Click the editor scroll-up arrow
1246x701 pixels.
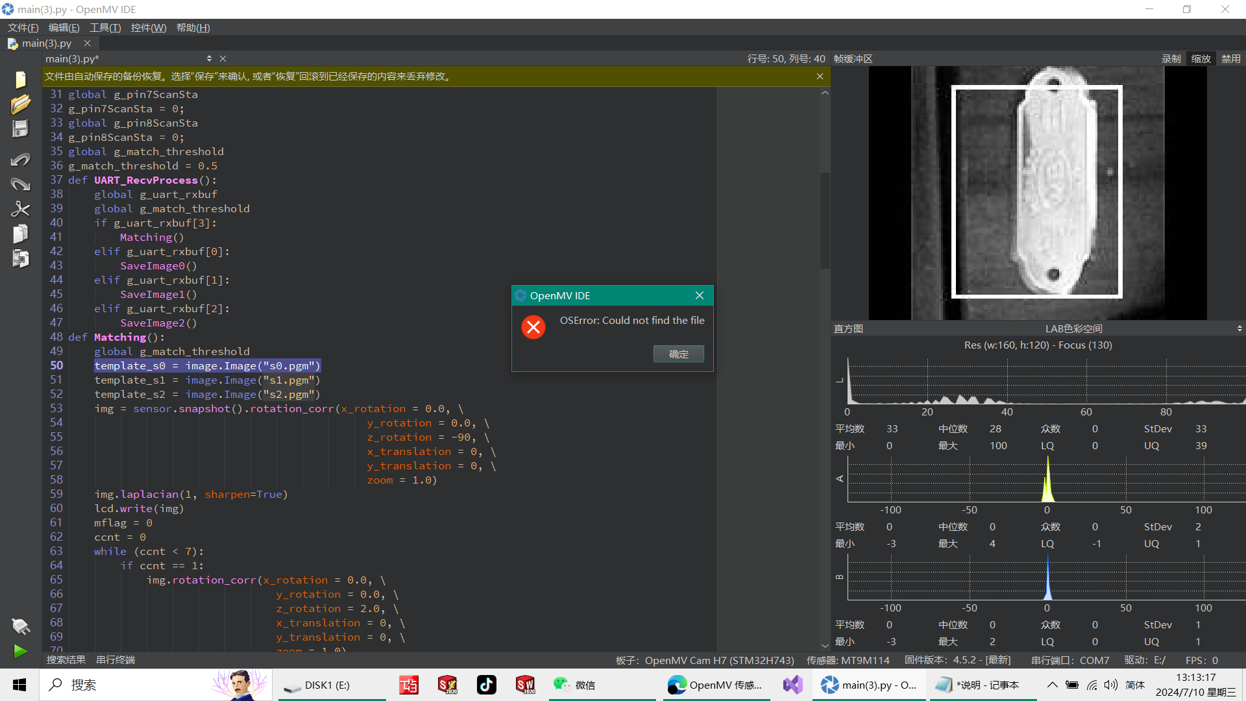[x=825, y=93]
